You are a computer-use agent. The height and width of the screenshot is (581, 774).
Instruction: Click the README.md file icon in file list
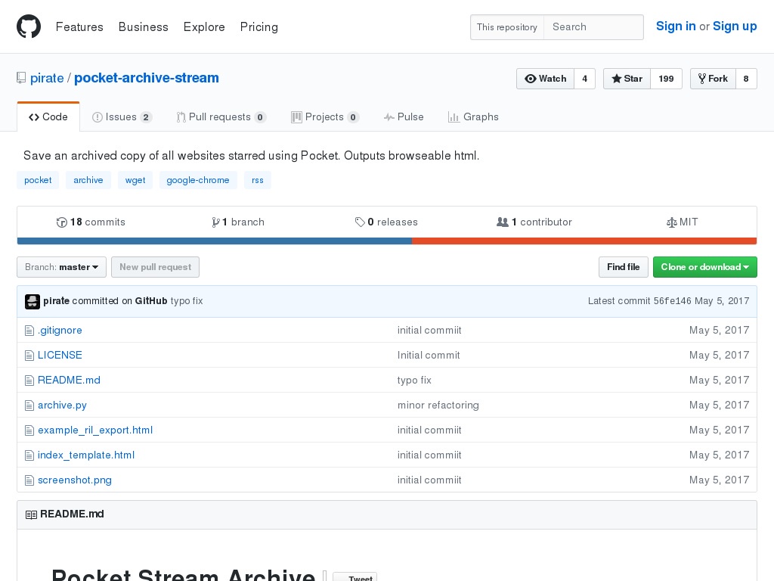pos(29,381)
